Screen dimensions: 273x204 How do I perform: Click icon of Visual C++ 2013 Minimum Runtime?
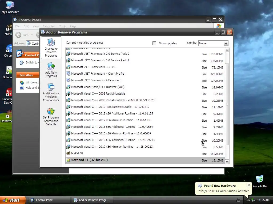(68, 133)
